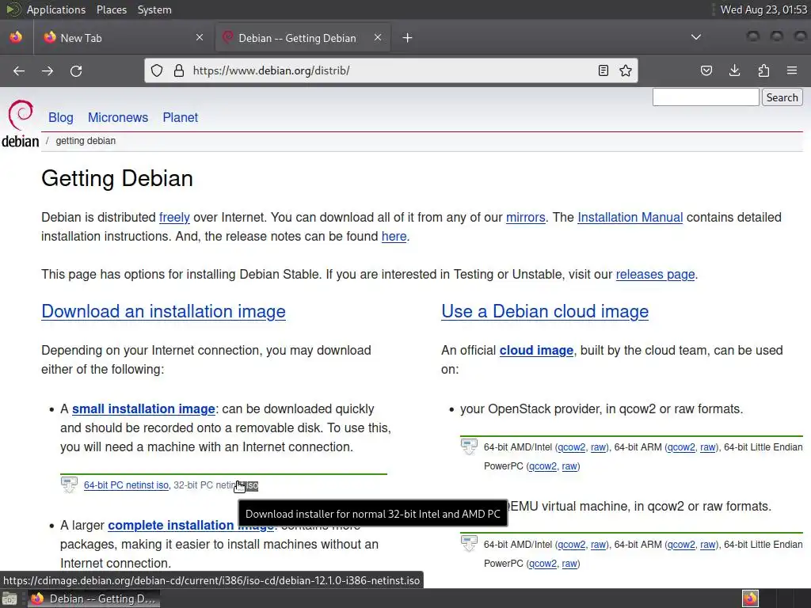The image size is (811, 608).
Task: Reload the current page
Action: coord(76,70)
